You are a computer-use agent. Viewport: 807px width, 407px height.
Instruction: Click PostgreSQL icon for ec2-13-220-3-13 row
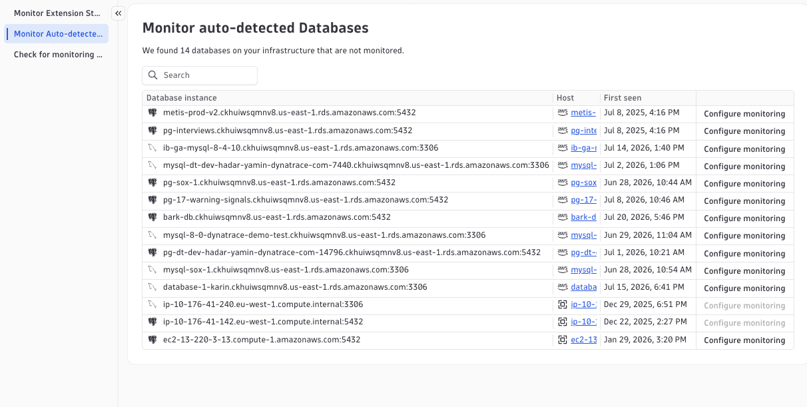coord(152,340)
